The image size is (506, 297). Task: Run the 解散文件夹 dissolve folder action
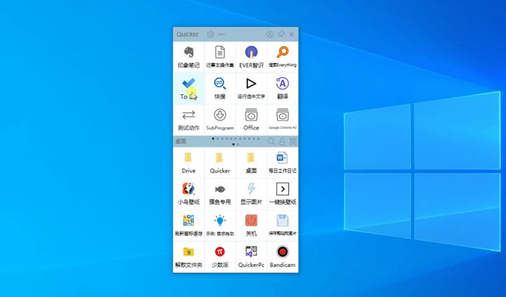[189, 257]
